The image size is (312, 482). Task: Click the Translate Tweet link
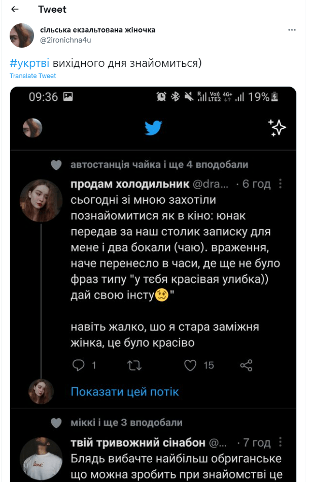(32, 76)
